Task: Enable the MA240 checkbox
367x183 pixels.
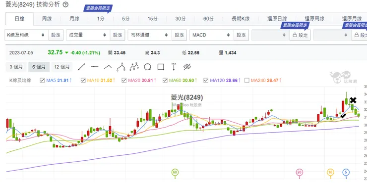Action: pos(246,80)
